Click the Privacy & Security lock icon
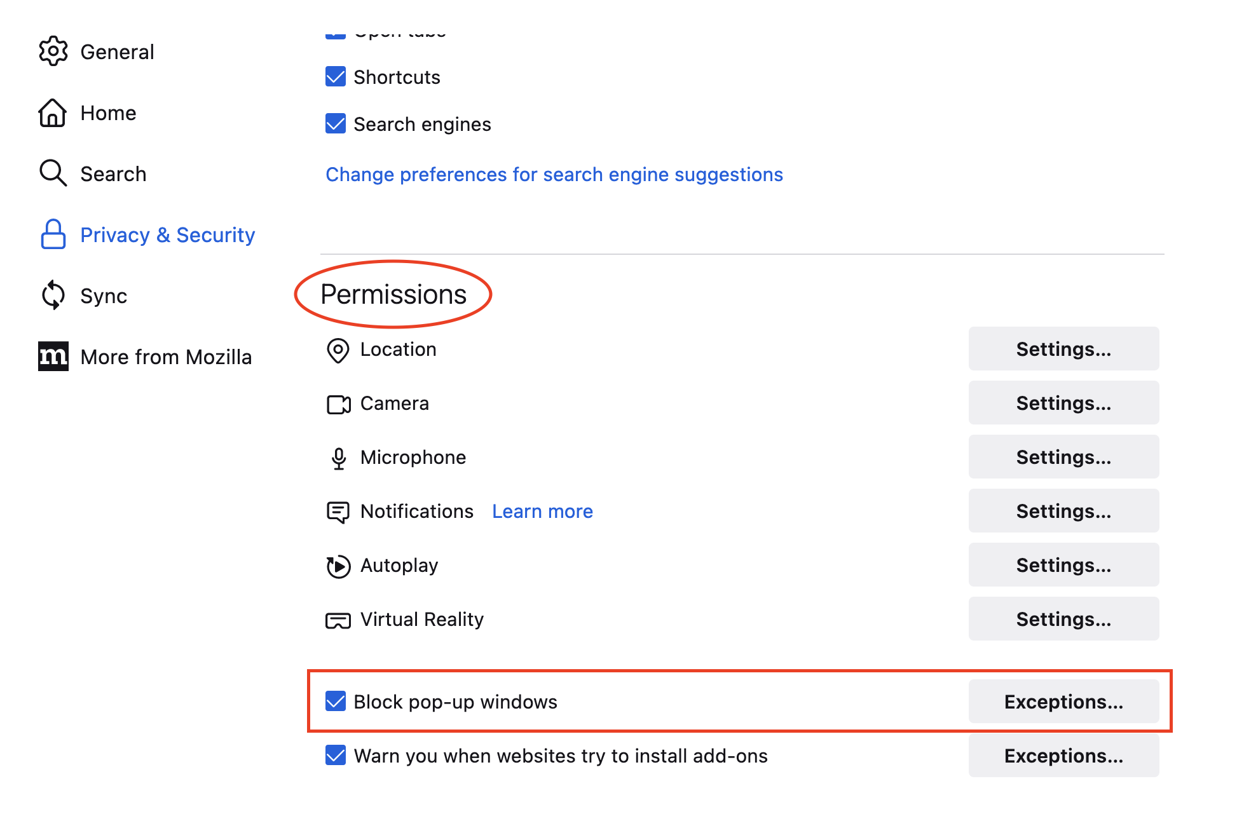Screen dimensions: 1237x835 (53, 234)
